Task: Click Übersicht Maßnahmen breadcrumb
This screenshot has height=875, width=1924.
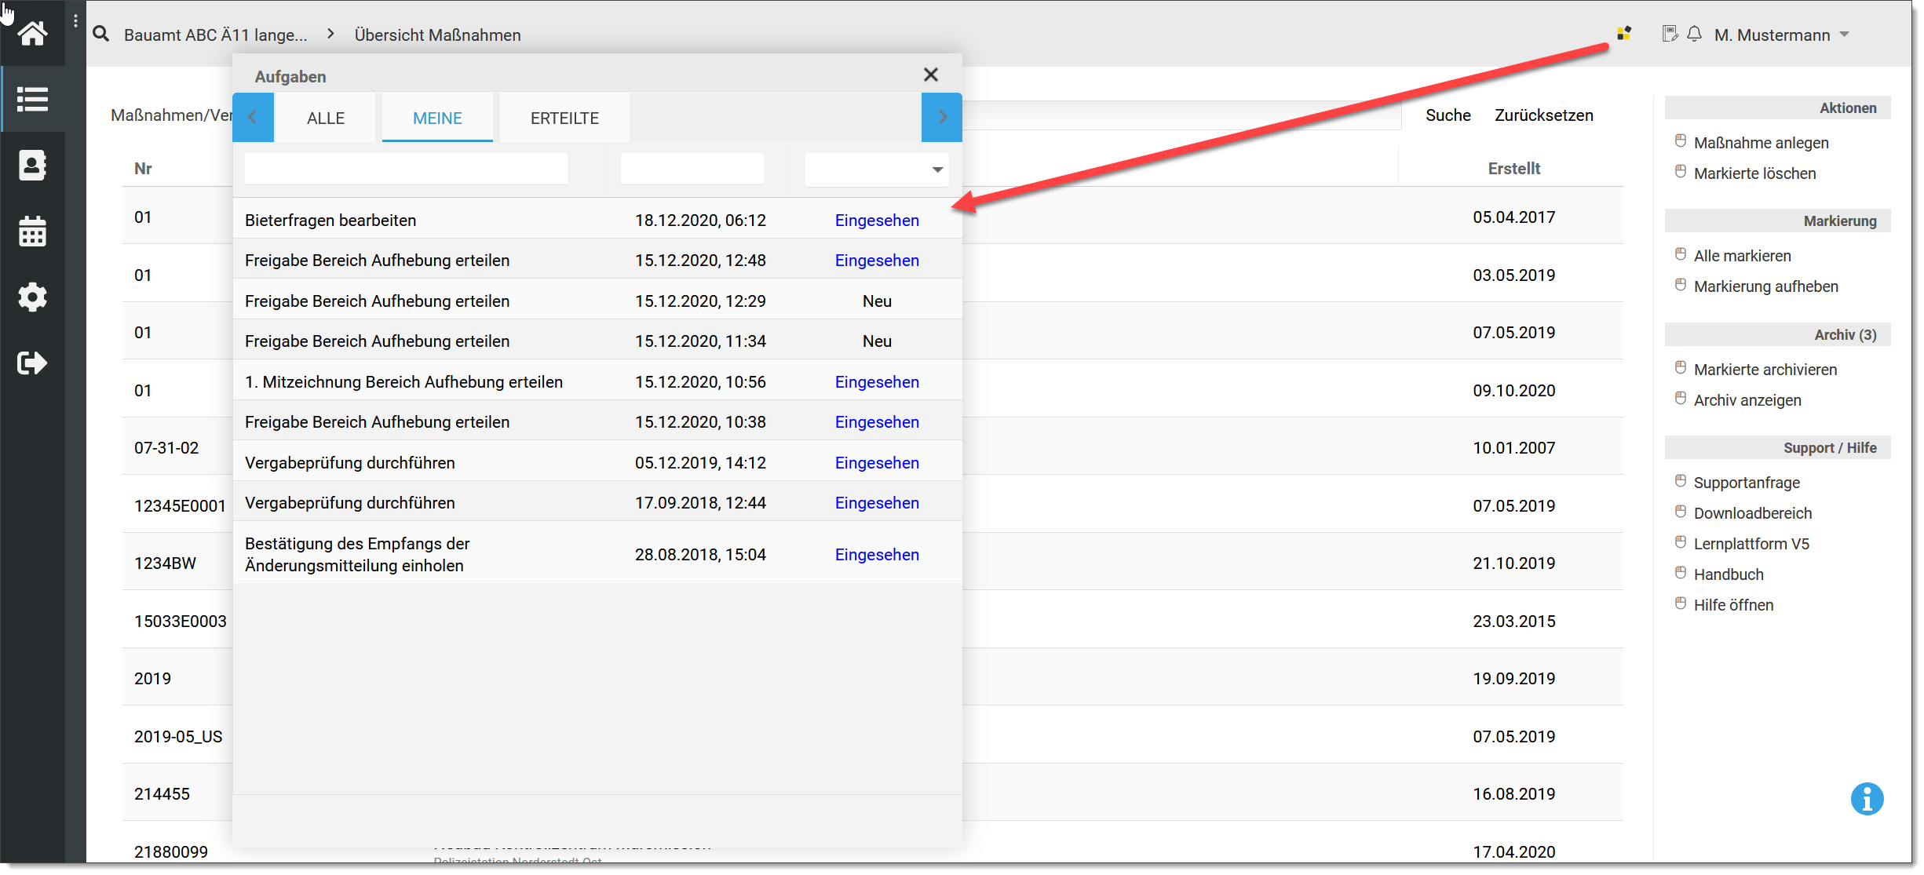Action: coord(437,35)
